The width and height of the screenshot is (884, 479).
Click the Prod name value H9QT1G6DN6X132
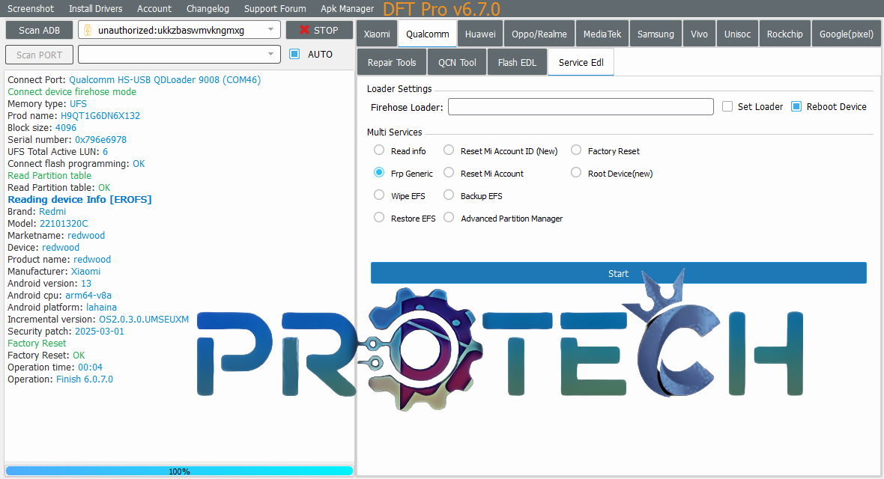100,115
